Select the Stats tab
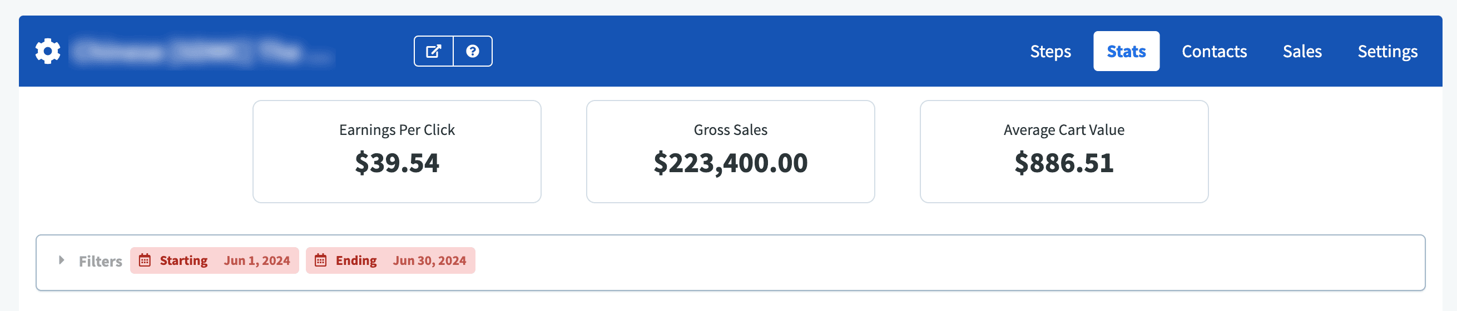Screen dimensions: 1457x311 click(x=1126, y=51)
